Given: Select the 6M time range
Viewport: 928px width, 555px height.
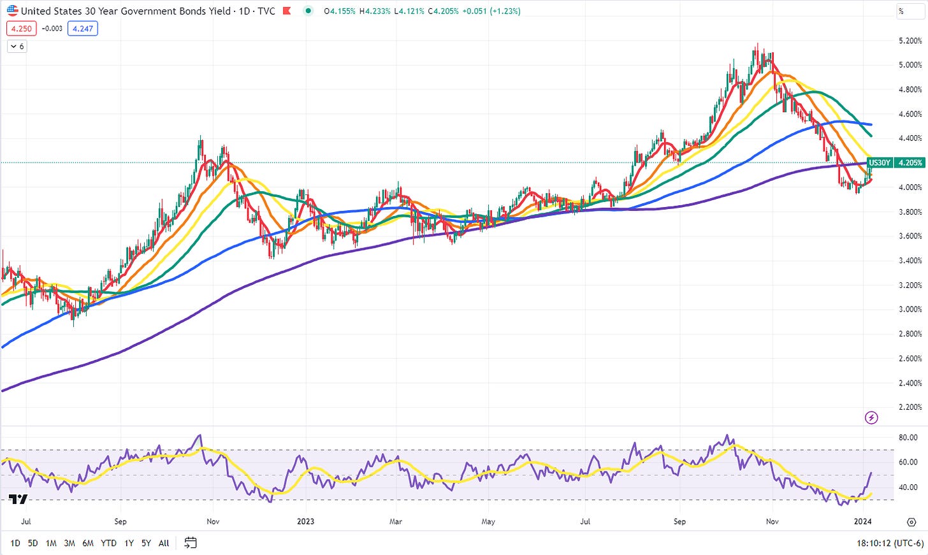Looking at the screenshot, I should pyautogui.click(x=88, y=543).
